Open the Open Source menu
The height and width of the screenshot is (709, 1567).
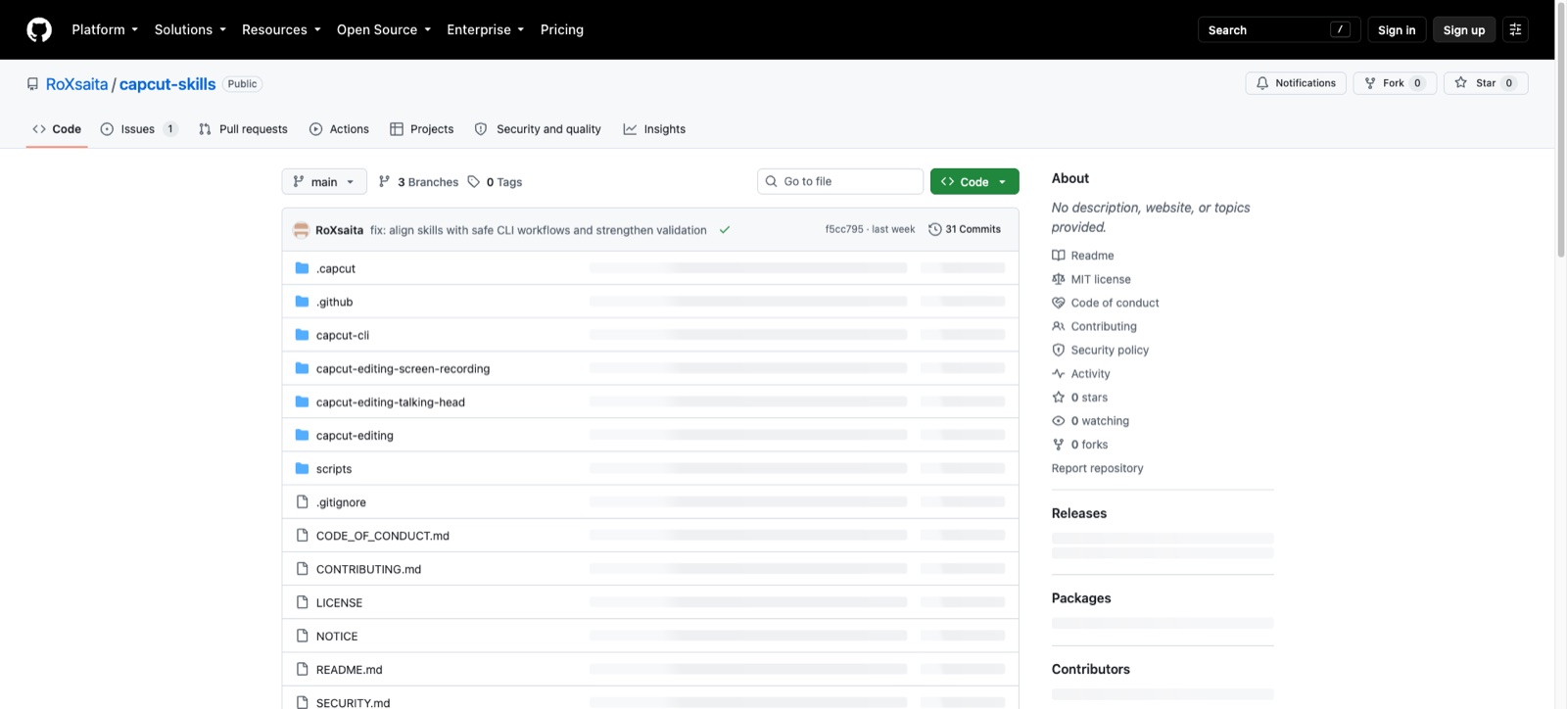point(384,29)
